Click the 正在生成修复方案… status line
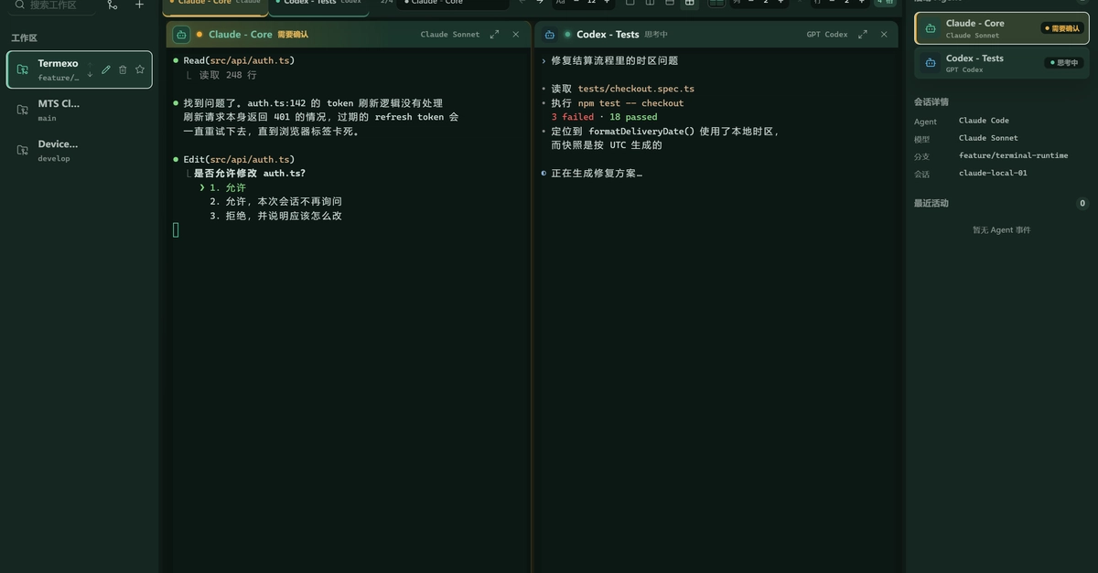Viewport: 1098px width, 573px height. [x=597, y=173]
